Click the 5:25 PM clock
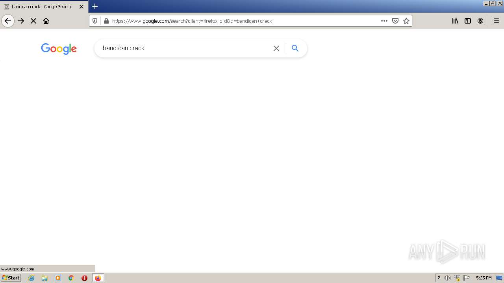The width and height of the screenshot is (504, 283). pos(484,278)
